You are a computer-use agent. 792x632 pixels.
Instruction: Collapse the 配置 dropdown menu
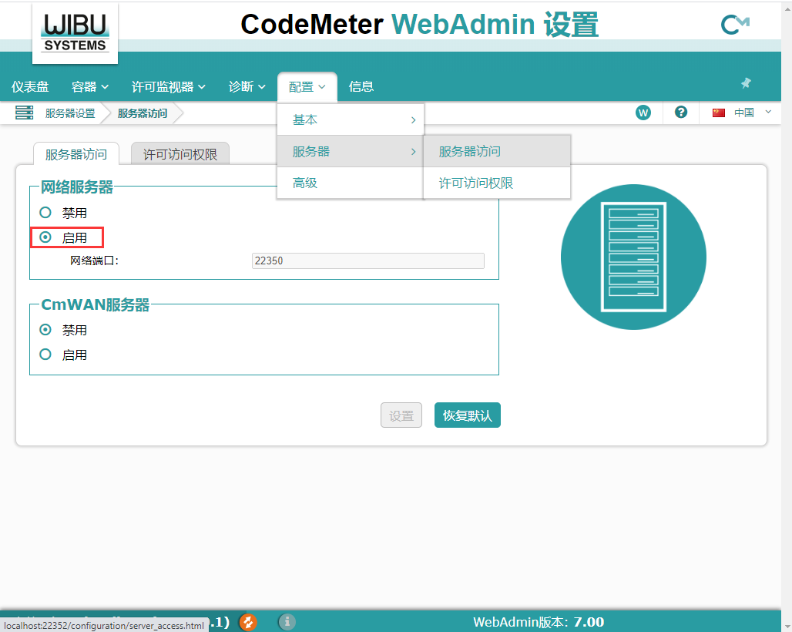pos(307,87)
